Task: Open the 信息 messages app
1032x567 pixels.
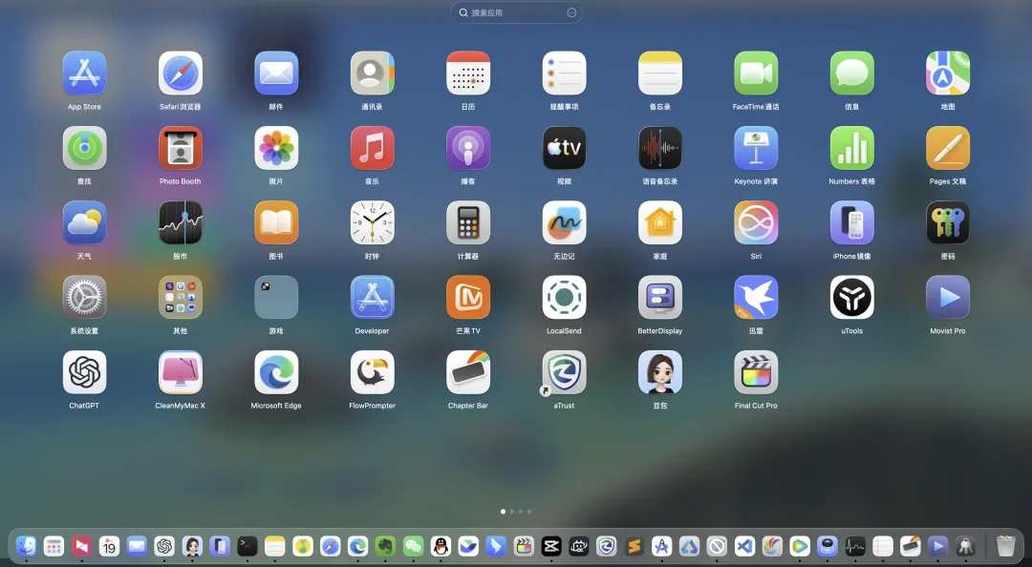Action: (852, 73)
